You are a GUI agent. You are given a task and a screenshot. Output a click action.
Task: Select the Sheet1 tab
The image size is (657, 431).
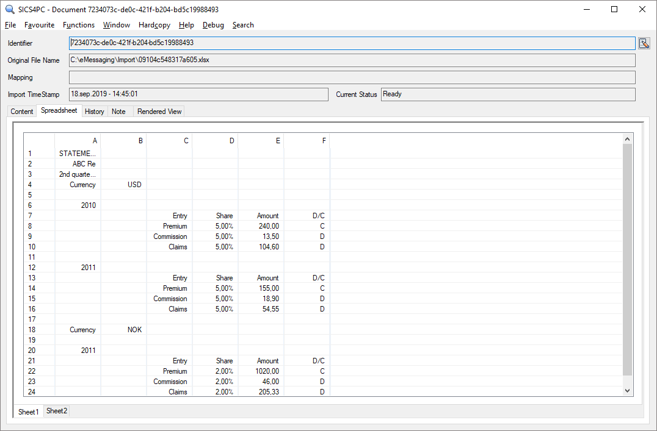pyautogui.click(x=28, y=412)
